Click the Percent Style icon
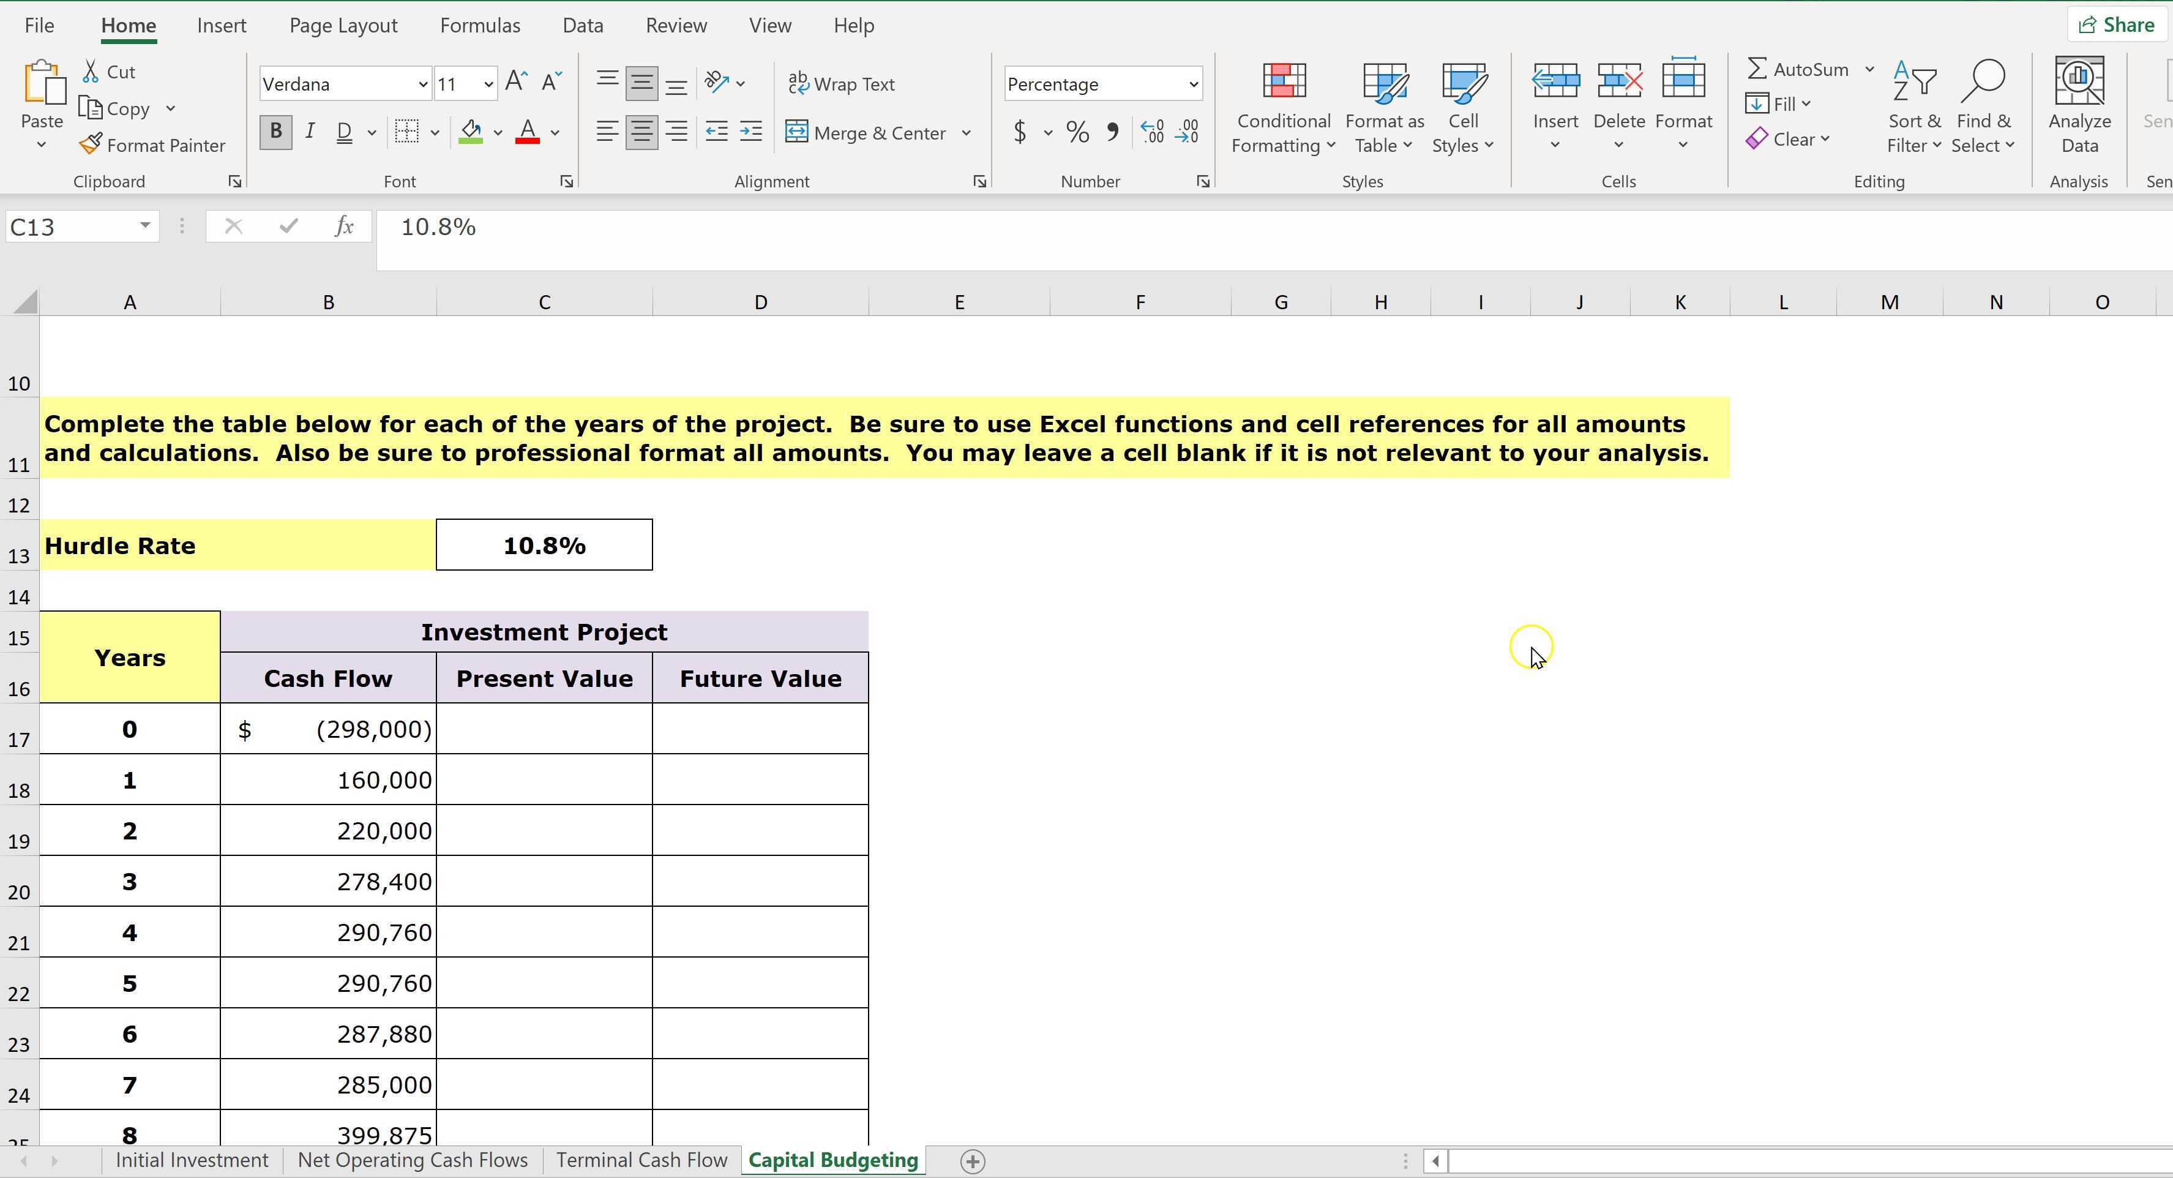The width and height of the screenshot is (2173, 1178). (1077, 132)
